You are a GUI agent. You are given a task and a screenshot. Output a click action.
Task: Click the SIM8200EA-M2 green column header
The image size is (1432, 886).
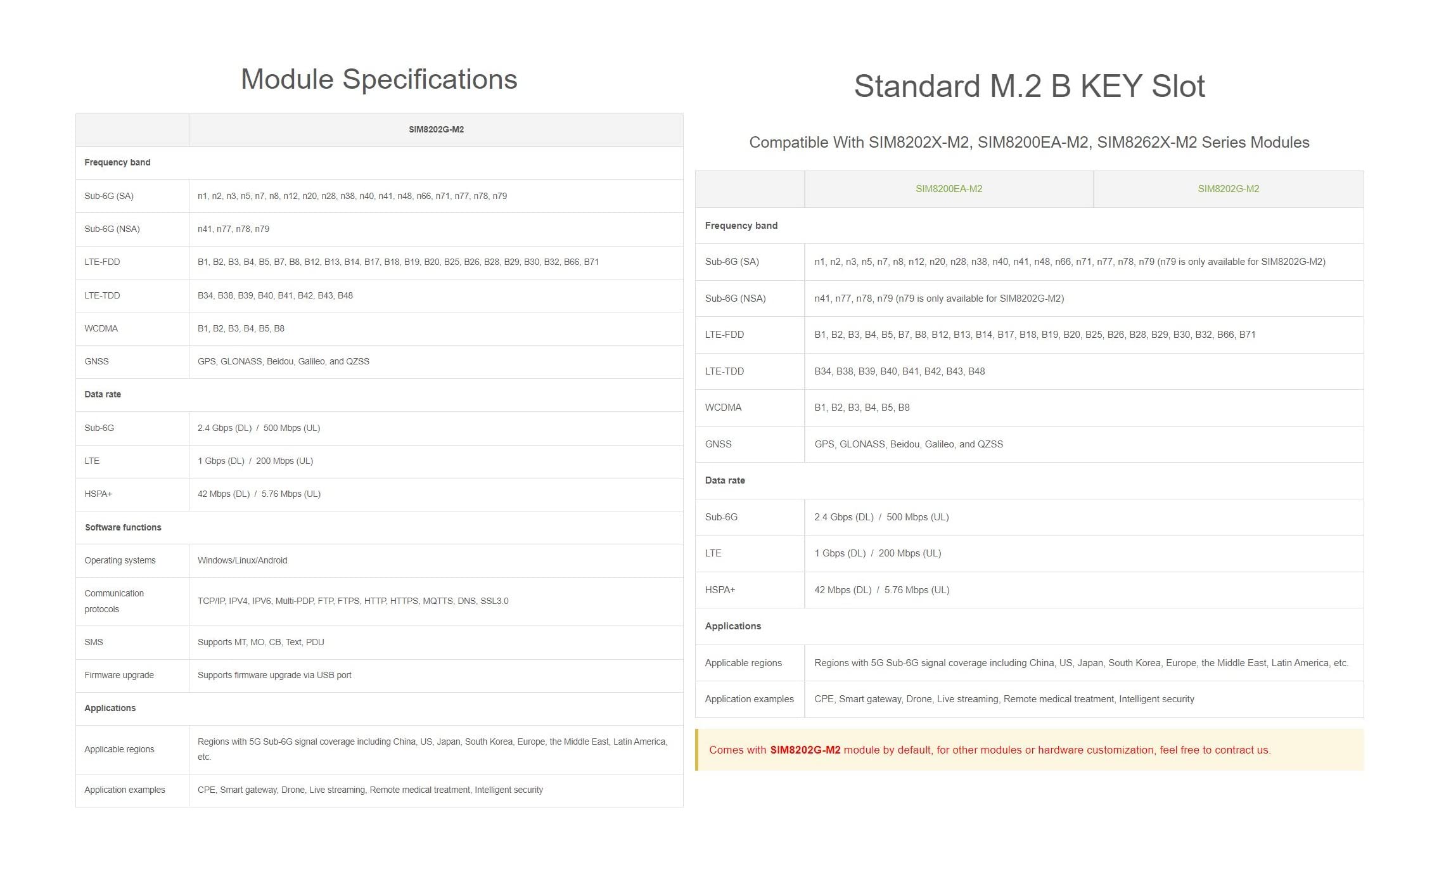click(949, 189)
